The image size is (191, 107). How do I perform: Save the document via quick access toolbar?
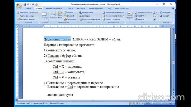(x=24, y=4)
